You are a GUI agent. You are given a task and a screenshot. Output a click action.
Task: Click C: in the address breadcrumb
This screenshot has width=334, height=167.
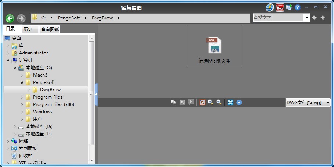point(43,18)
